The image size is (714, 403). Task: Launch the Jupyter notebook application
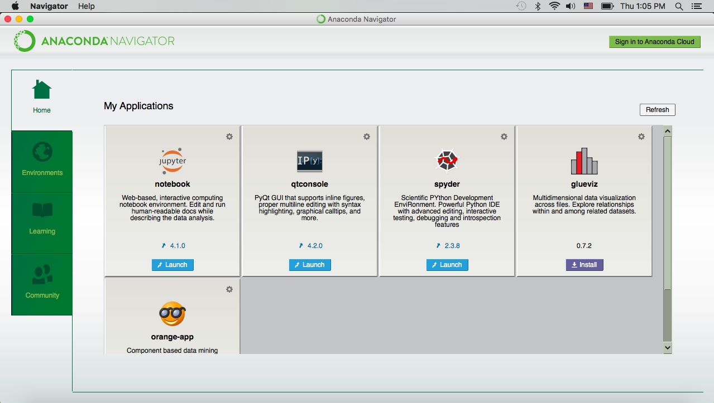[x=172, y=265]
